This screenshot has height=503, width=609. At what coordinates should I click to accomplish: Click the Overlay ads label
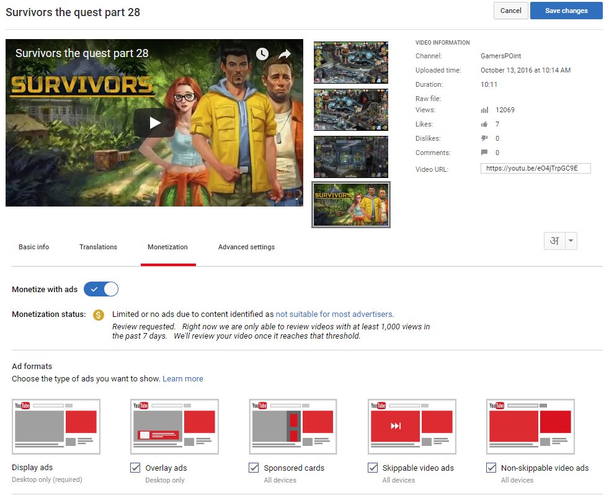coord(166,468)
